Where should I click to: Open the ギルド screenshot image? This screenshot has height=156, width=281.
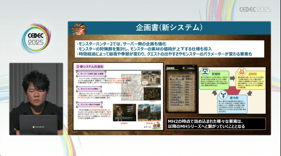(152, 94)
